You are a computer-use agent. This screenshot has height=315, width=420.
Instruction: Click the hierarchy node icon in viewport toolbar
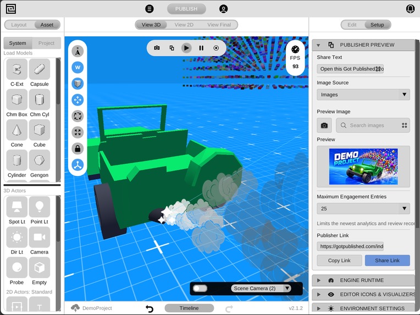pos(78,165)
